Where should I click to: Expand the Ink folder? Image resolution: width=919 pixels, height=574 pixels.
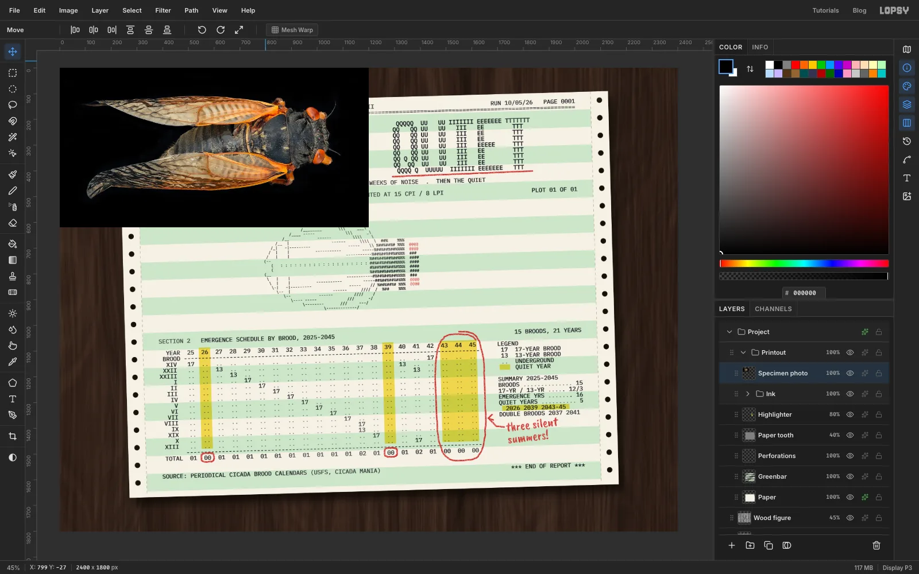point(748,394)
